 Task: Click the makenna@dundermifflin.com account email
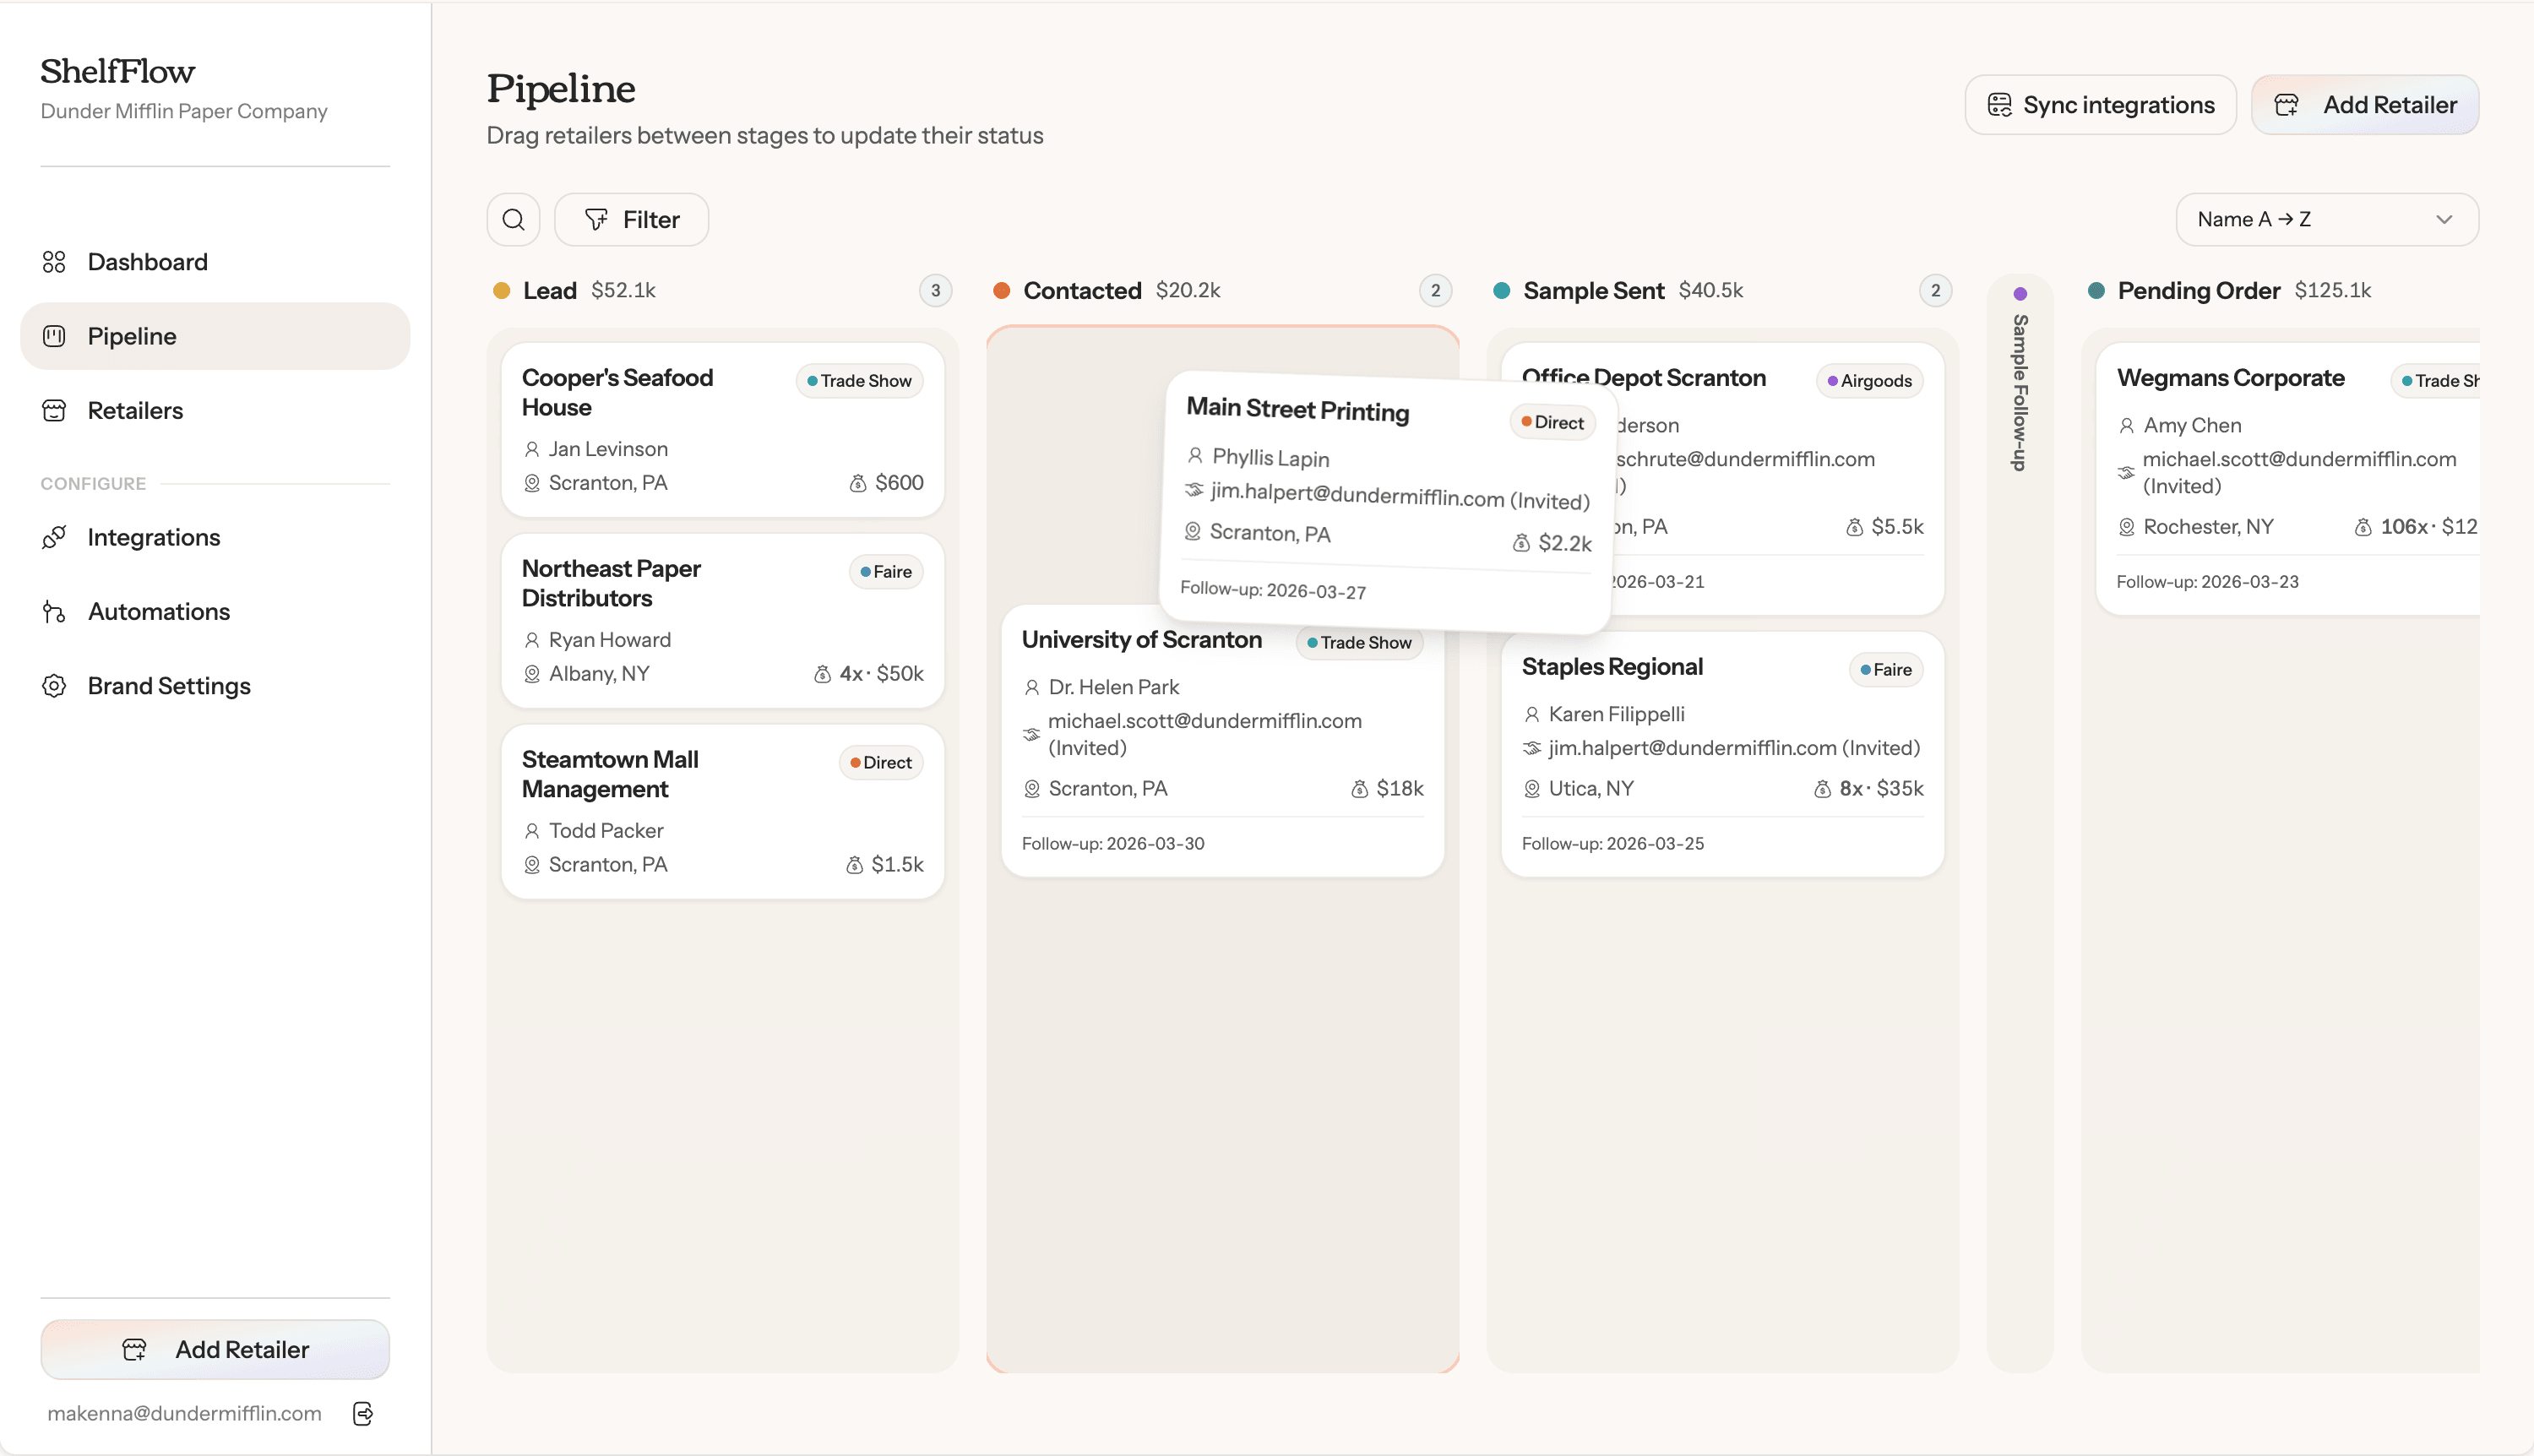[185, 1413]
